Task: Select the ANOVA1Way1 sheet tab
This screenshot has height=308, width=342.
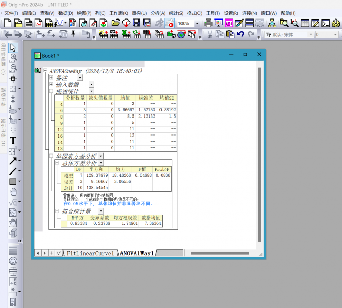Action: (x=137, y=253)
